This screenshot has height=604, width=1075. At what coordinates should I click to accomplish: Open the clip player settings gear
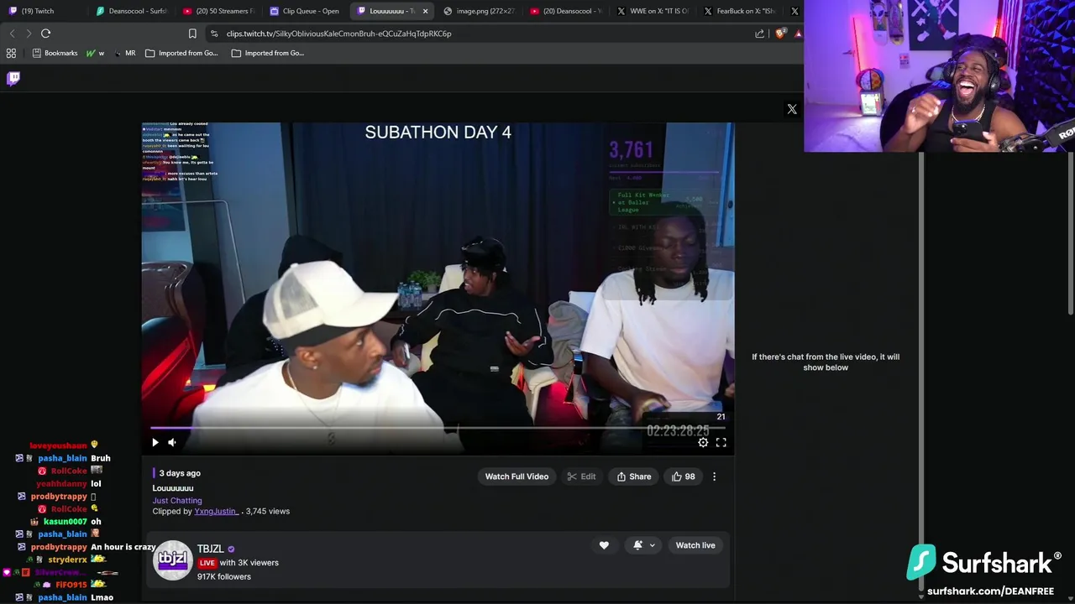click(x=703, y=442)
